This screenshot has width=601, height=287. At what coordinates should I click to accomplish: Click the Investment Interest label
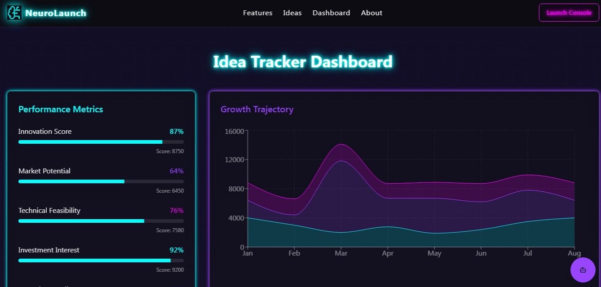49,250
